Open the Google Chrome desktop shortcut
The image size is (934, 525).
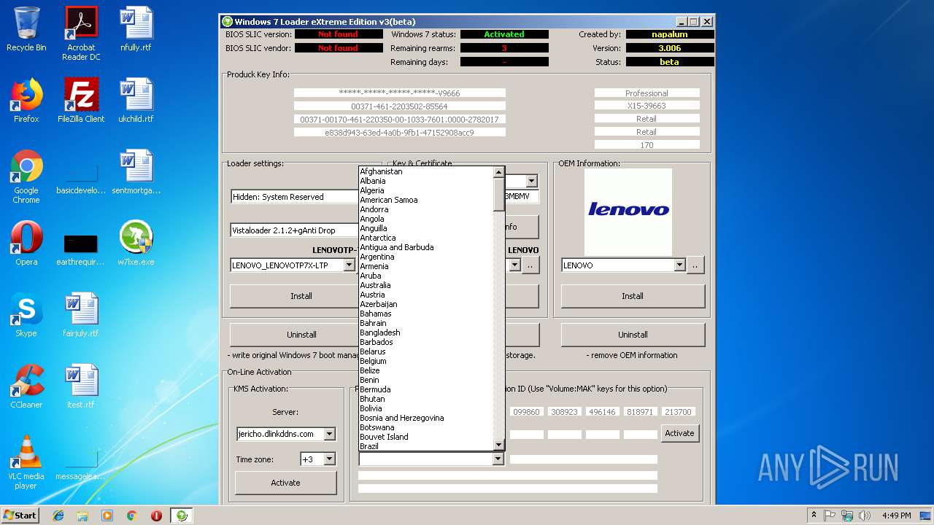[26, 176]
